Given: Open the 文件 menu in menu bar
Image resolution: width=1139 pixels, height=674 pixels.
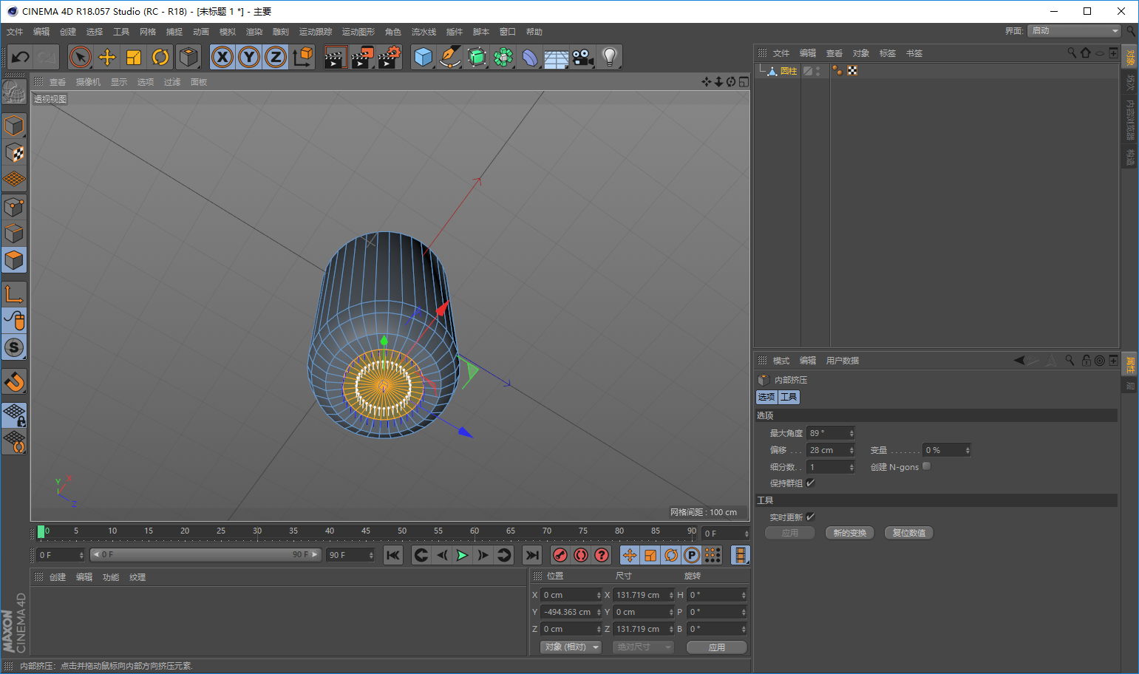Looking at the screenshot, I should pyautogui.click(x=15, y=32).
